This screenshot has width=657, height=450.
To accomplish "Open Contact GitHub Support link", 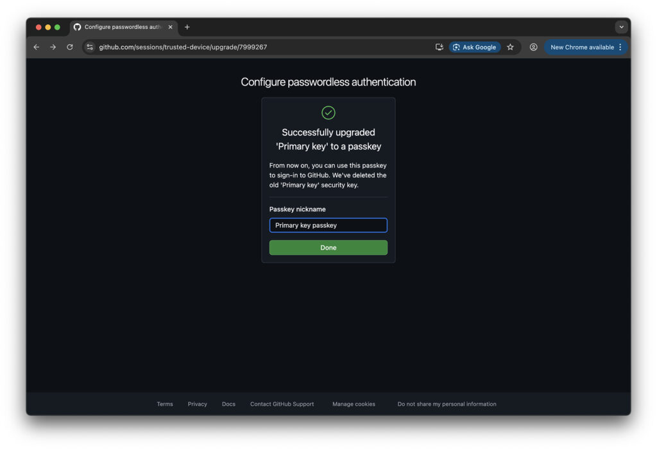I will pyautogui.click(x=282, y=404).
